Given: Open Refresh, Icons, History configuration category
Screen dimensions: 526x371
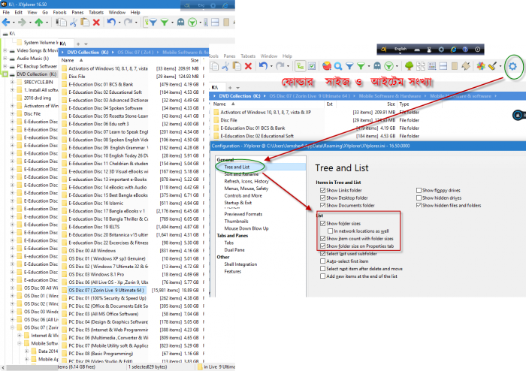Looking at the screenshot, I should point(246,181).
